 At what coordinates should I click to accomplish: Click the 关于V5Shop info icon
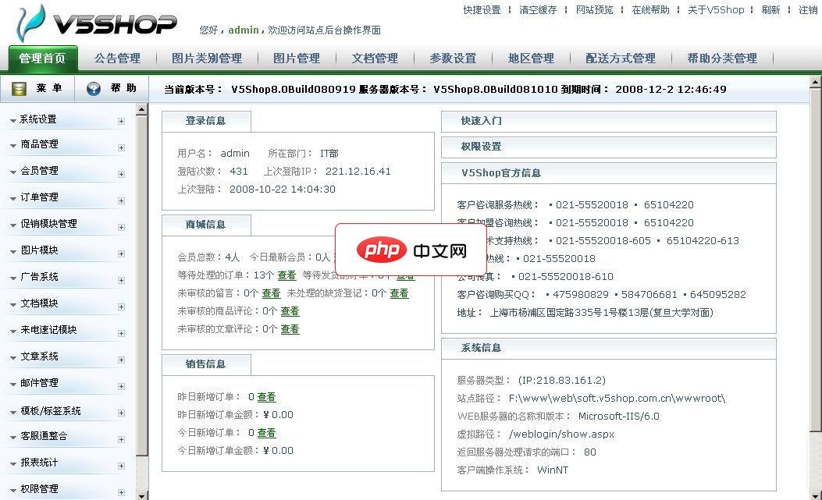tap(717, 10)
